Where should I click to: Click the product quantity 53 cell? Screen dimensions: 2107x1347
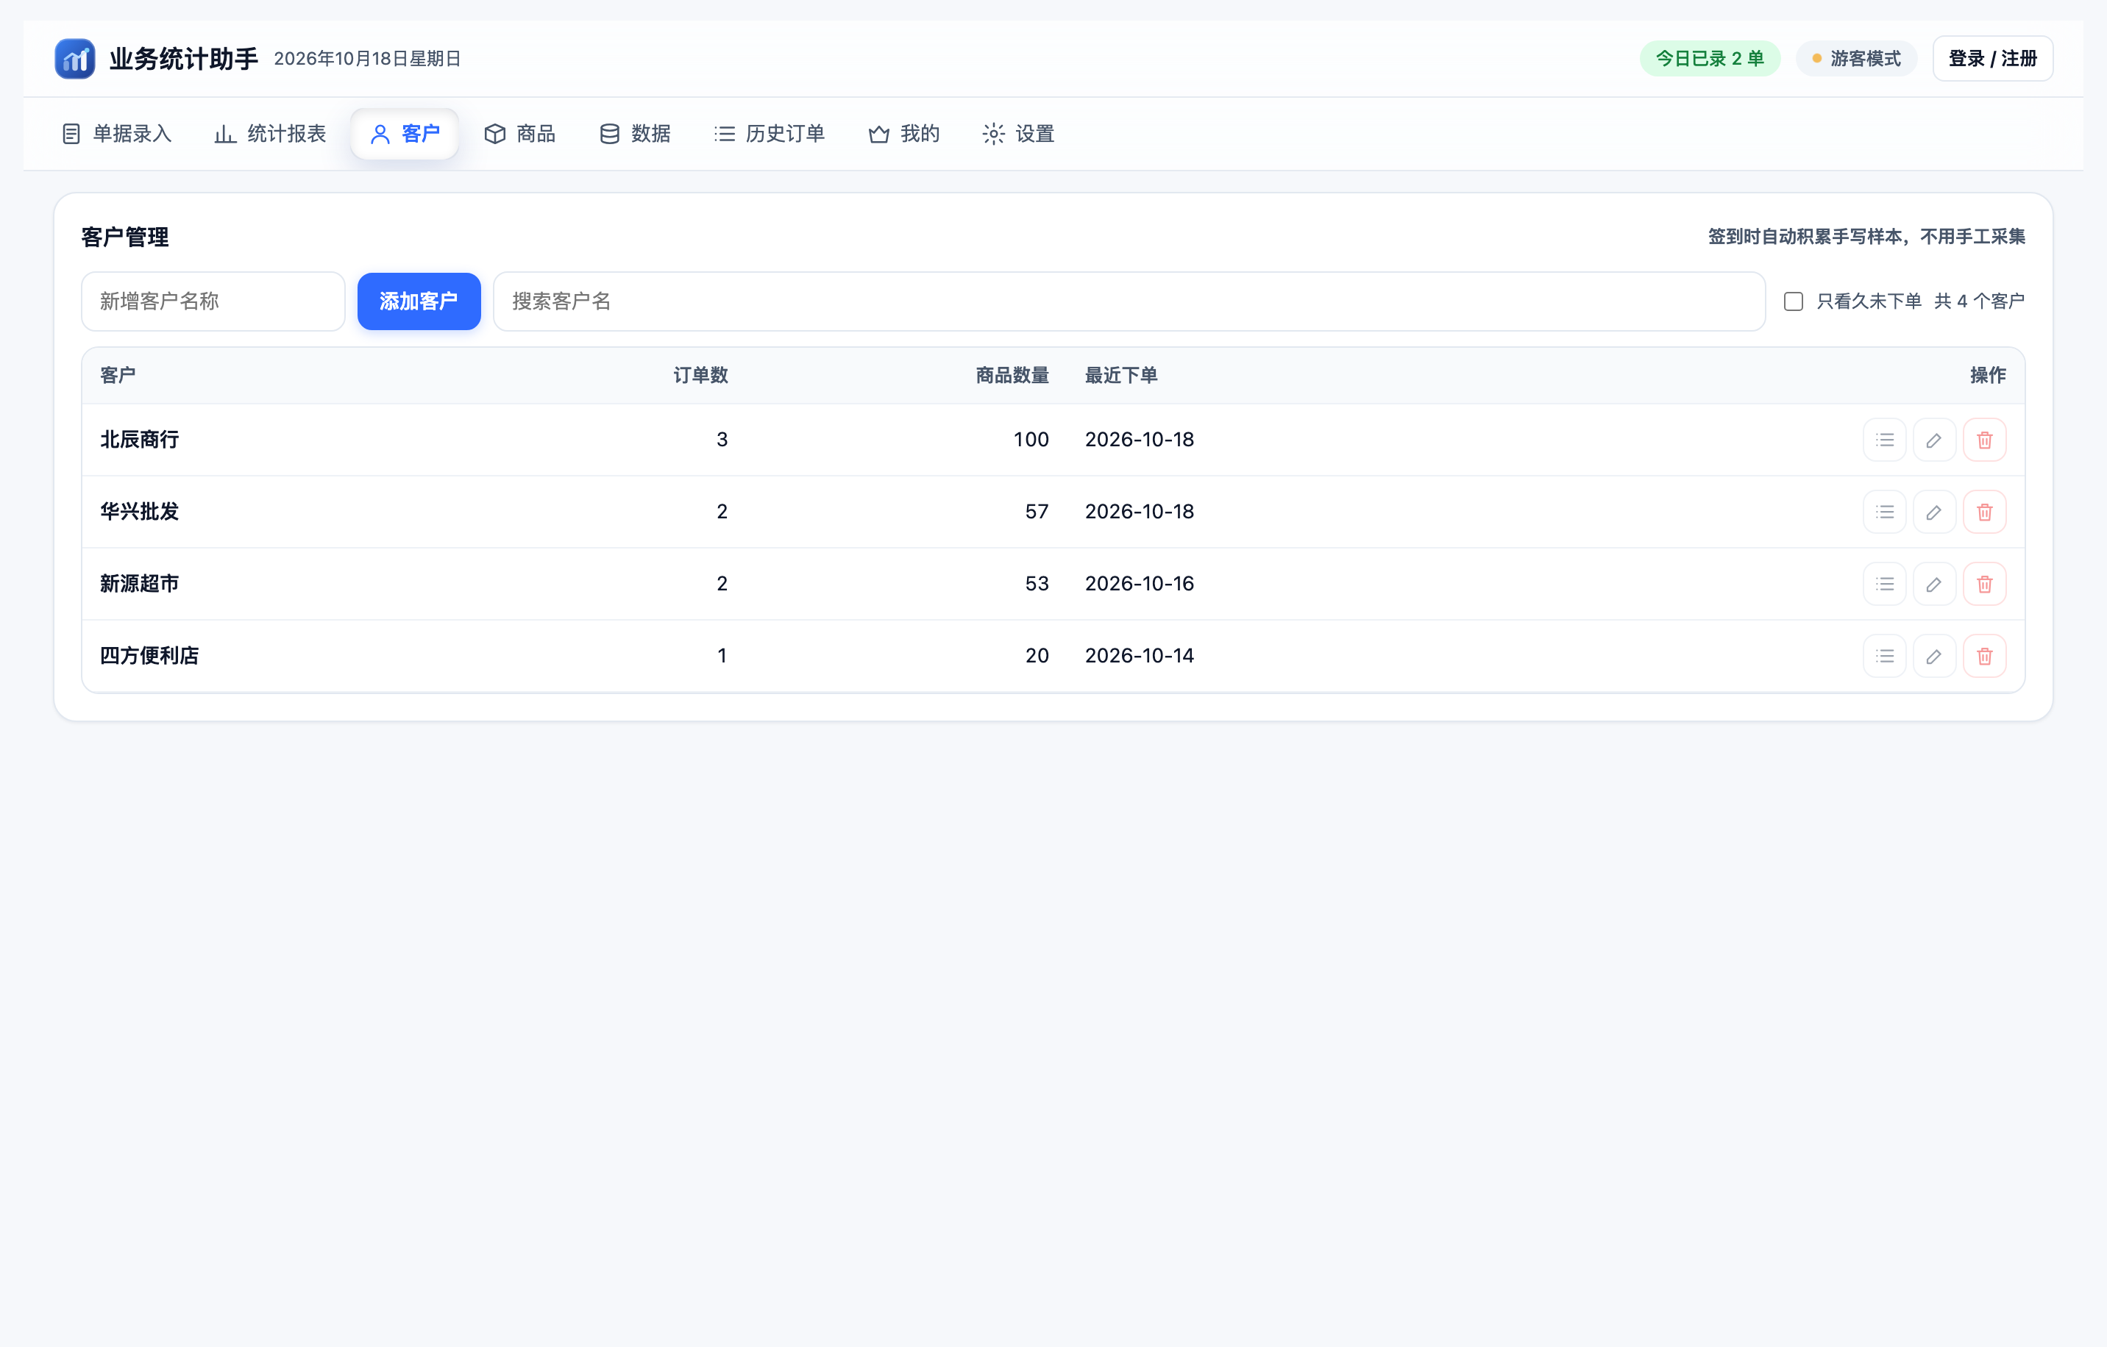1037,583
